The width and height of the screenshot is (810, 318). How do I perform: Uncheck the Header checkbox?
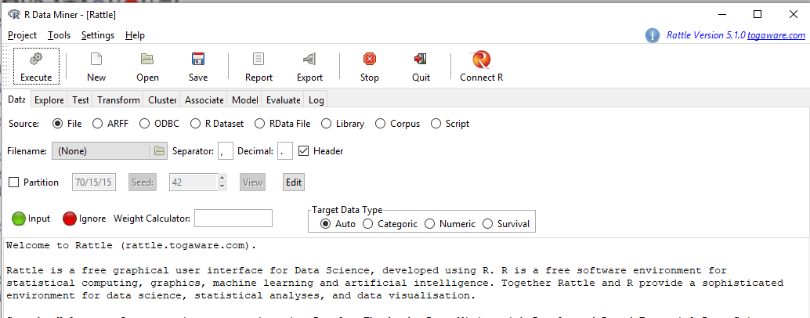(304, 151)
